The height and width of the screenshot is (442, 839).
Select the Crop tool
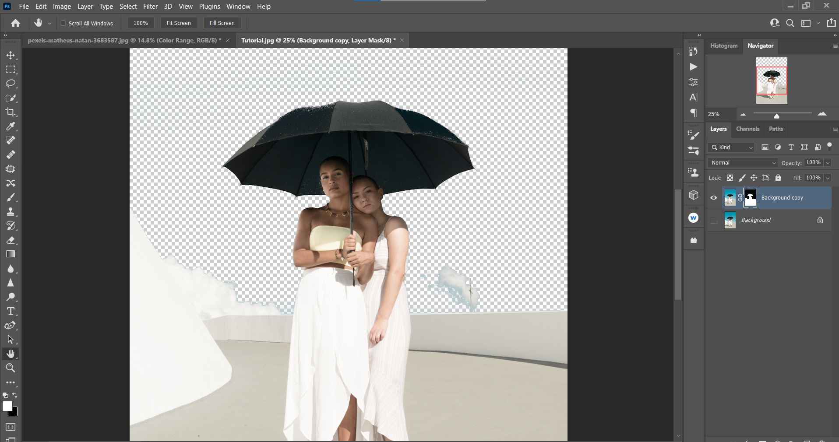tap(11, 112)
